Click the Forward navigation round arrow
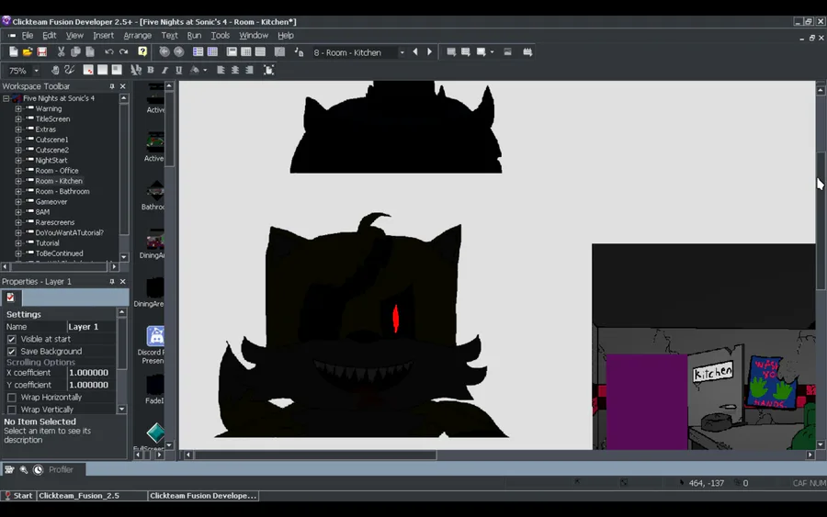 point(179,51)
